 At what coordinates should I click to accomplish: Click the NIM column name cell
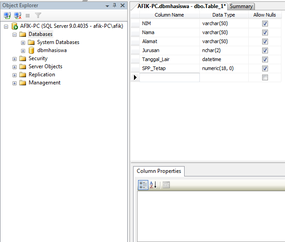169,23
